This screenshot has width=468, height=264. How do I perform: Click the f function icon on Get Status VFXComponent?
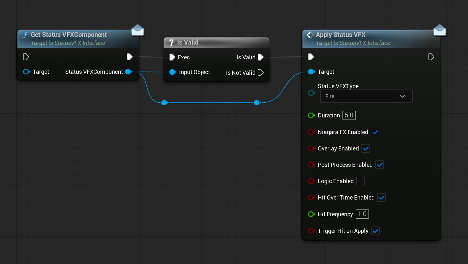point(25,35)
